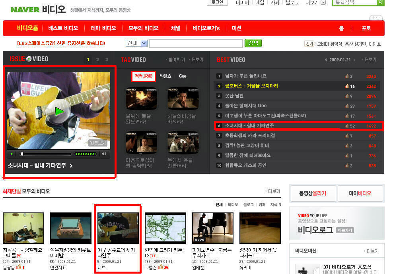Open thumbnail 한번에 그리기 카툰
393x274 pixels.
165,228
